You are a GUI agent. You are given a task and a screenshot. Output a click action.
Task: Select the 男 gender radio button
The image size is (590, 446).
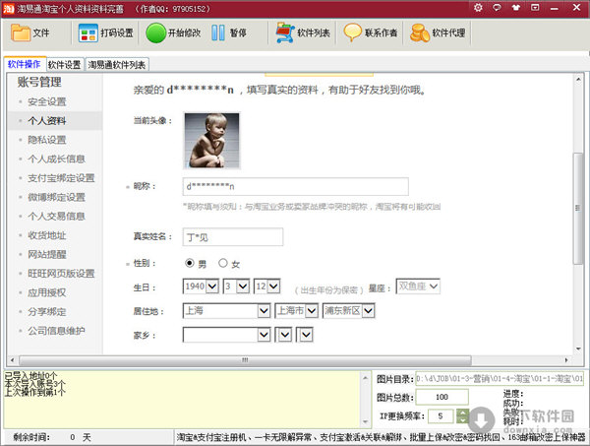point(190,263)
